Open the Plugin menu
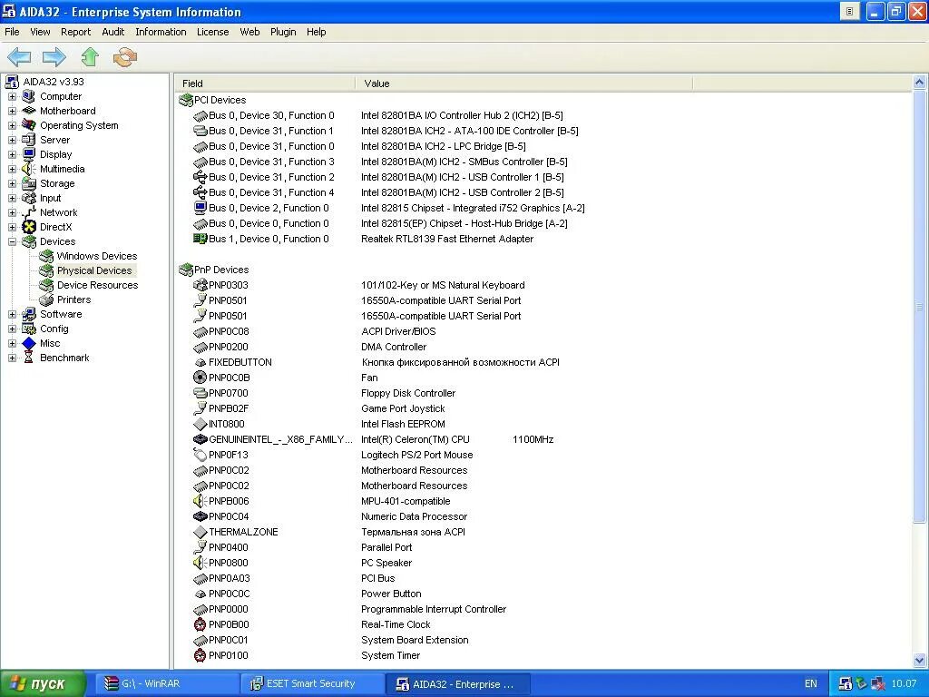This screenshot has height=697, width=929. [283, 32]
